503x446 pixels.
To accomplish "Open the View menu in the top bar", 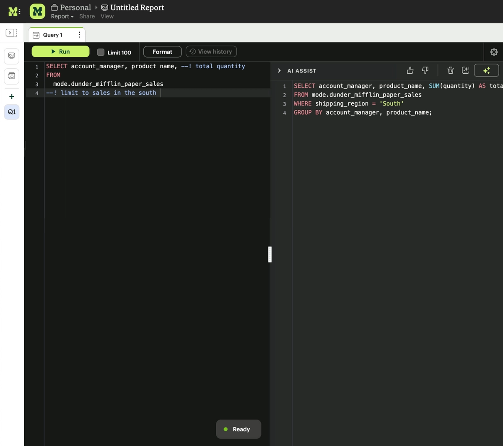I will coord(107,16).
